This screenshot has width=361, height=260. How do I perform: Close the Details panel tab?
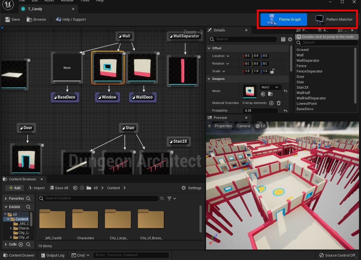[246, 30]
